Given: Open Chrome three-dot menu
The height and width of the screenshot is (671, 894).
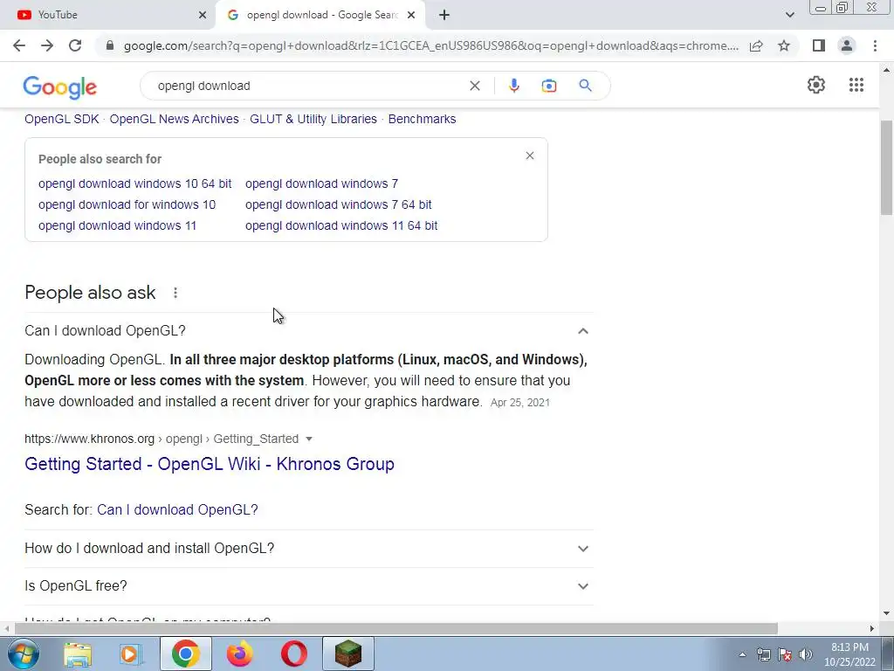Looking at the screenshot, I should click(875, 45).
